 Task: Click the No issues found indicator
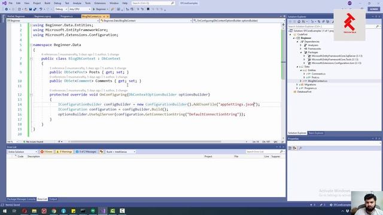point(33,142)
